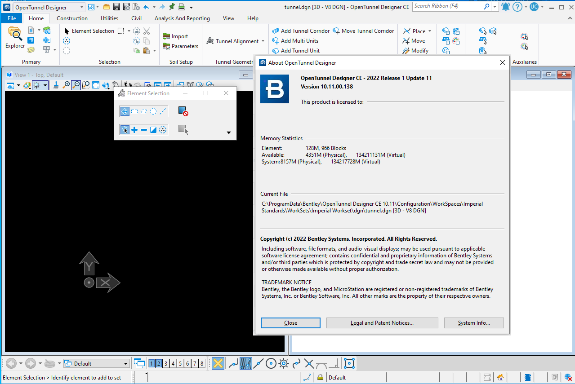
Task: Click the notifications bell icon
Action: pos(506,7)
